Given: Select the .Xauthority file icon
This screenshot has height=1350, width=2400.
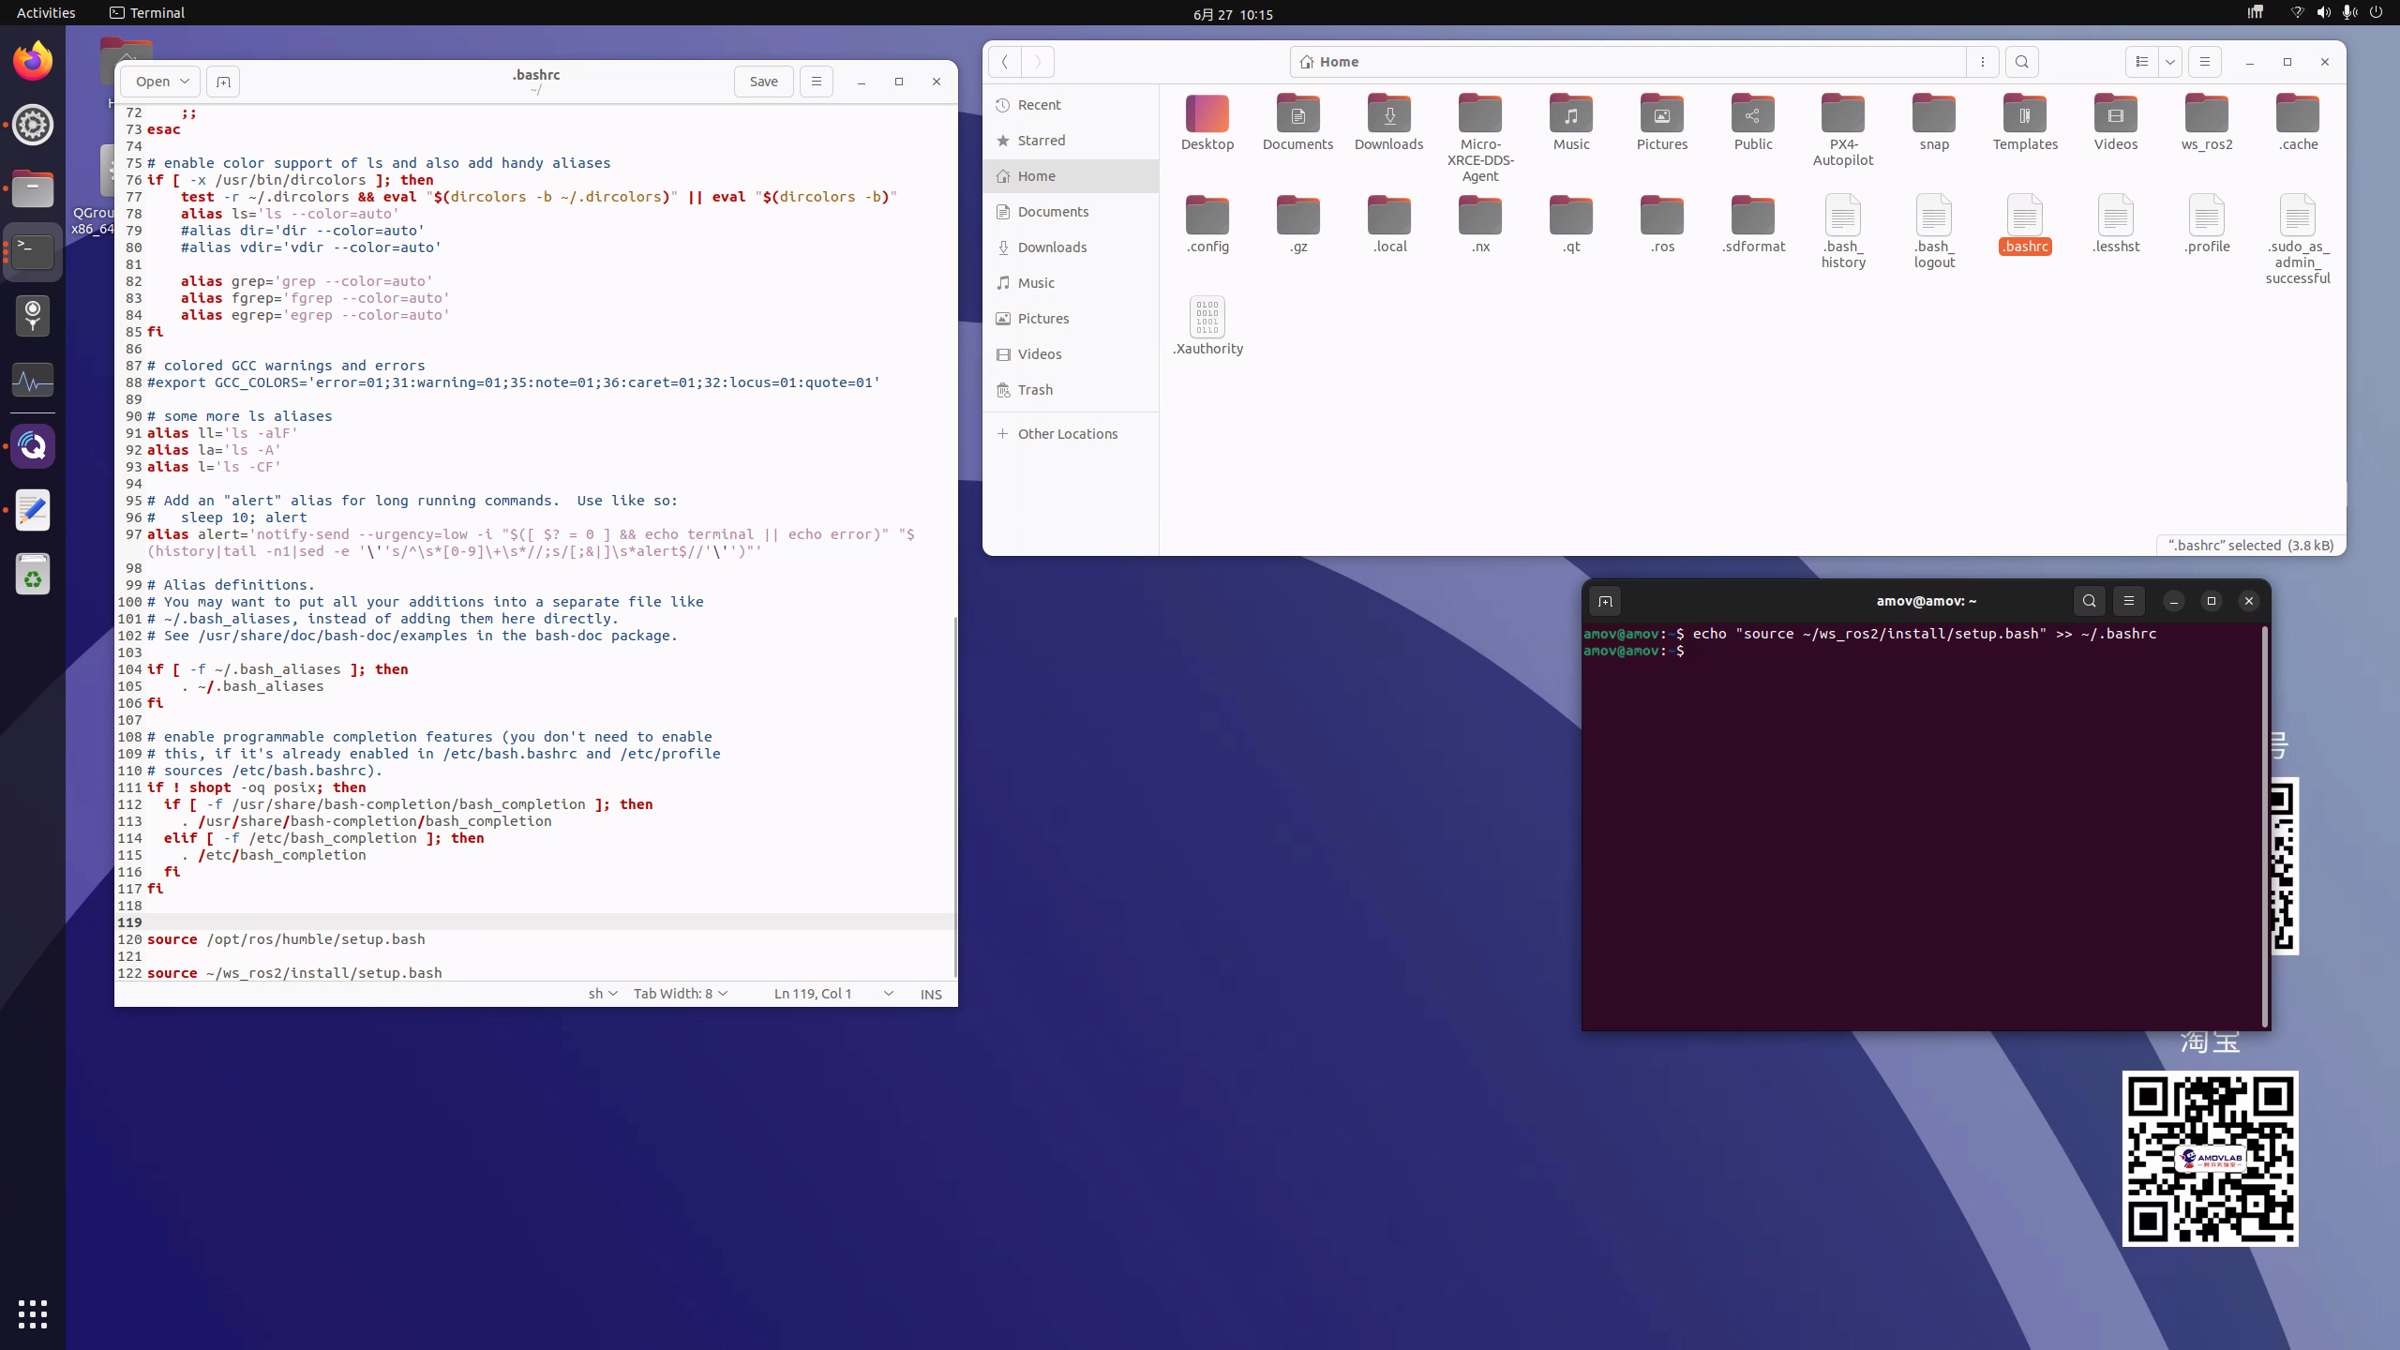Looking at the screenshot, I should click(x=1207, y=325).
